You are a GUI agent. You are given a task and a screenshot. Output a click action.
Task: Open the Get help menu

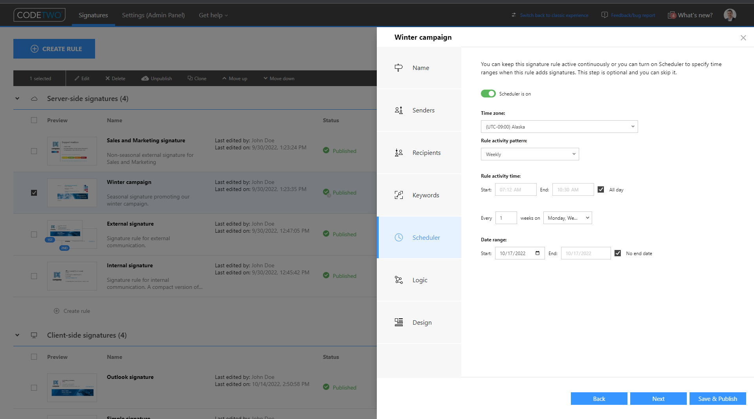213,15
